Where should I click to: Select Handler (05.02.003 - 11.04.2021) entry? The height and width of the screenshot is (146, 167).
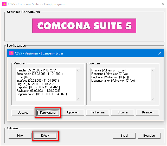pyautogui.click(x=37, y=70)
